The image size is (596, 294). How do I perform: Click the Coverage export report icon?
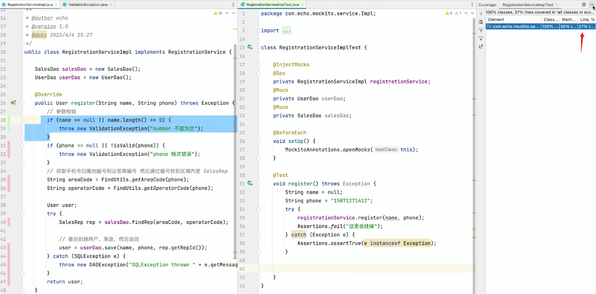click(x=481, y=47)
